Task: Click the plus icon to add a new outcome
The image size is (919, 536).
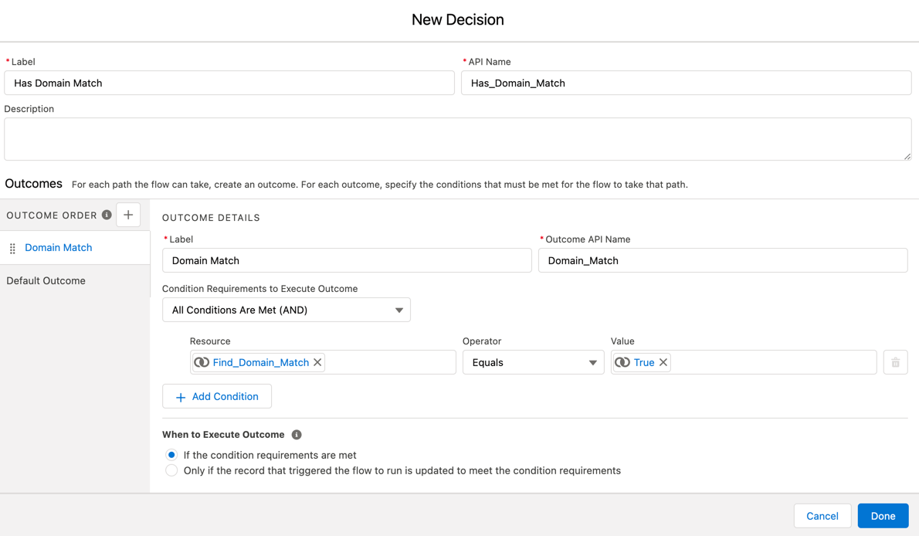Action: (x=128, y=214)
